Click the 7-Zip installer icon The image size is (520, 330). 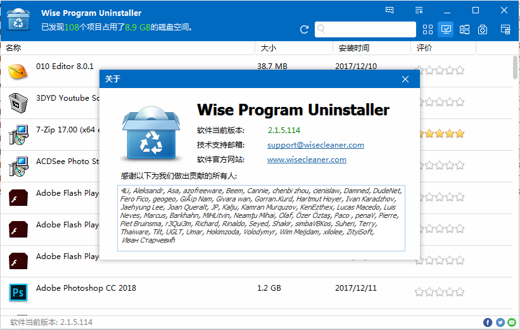(x=18, y=135)
